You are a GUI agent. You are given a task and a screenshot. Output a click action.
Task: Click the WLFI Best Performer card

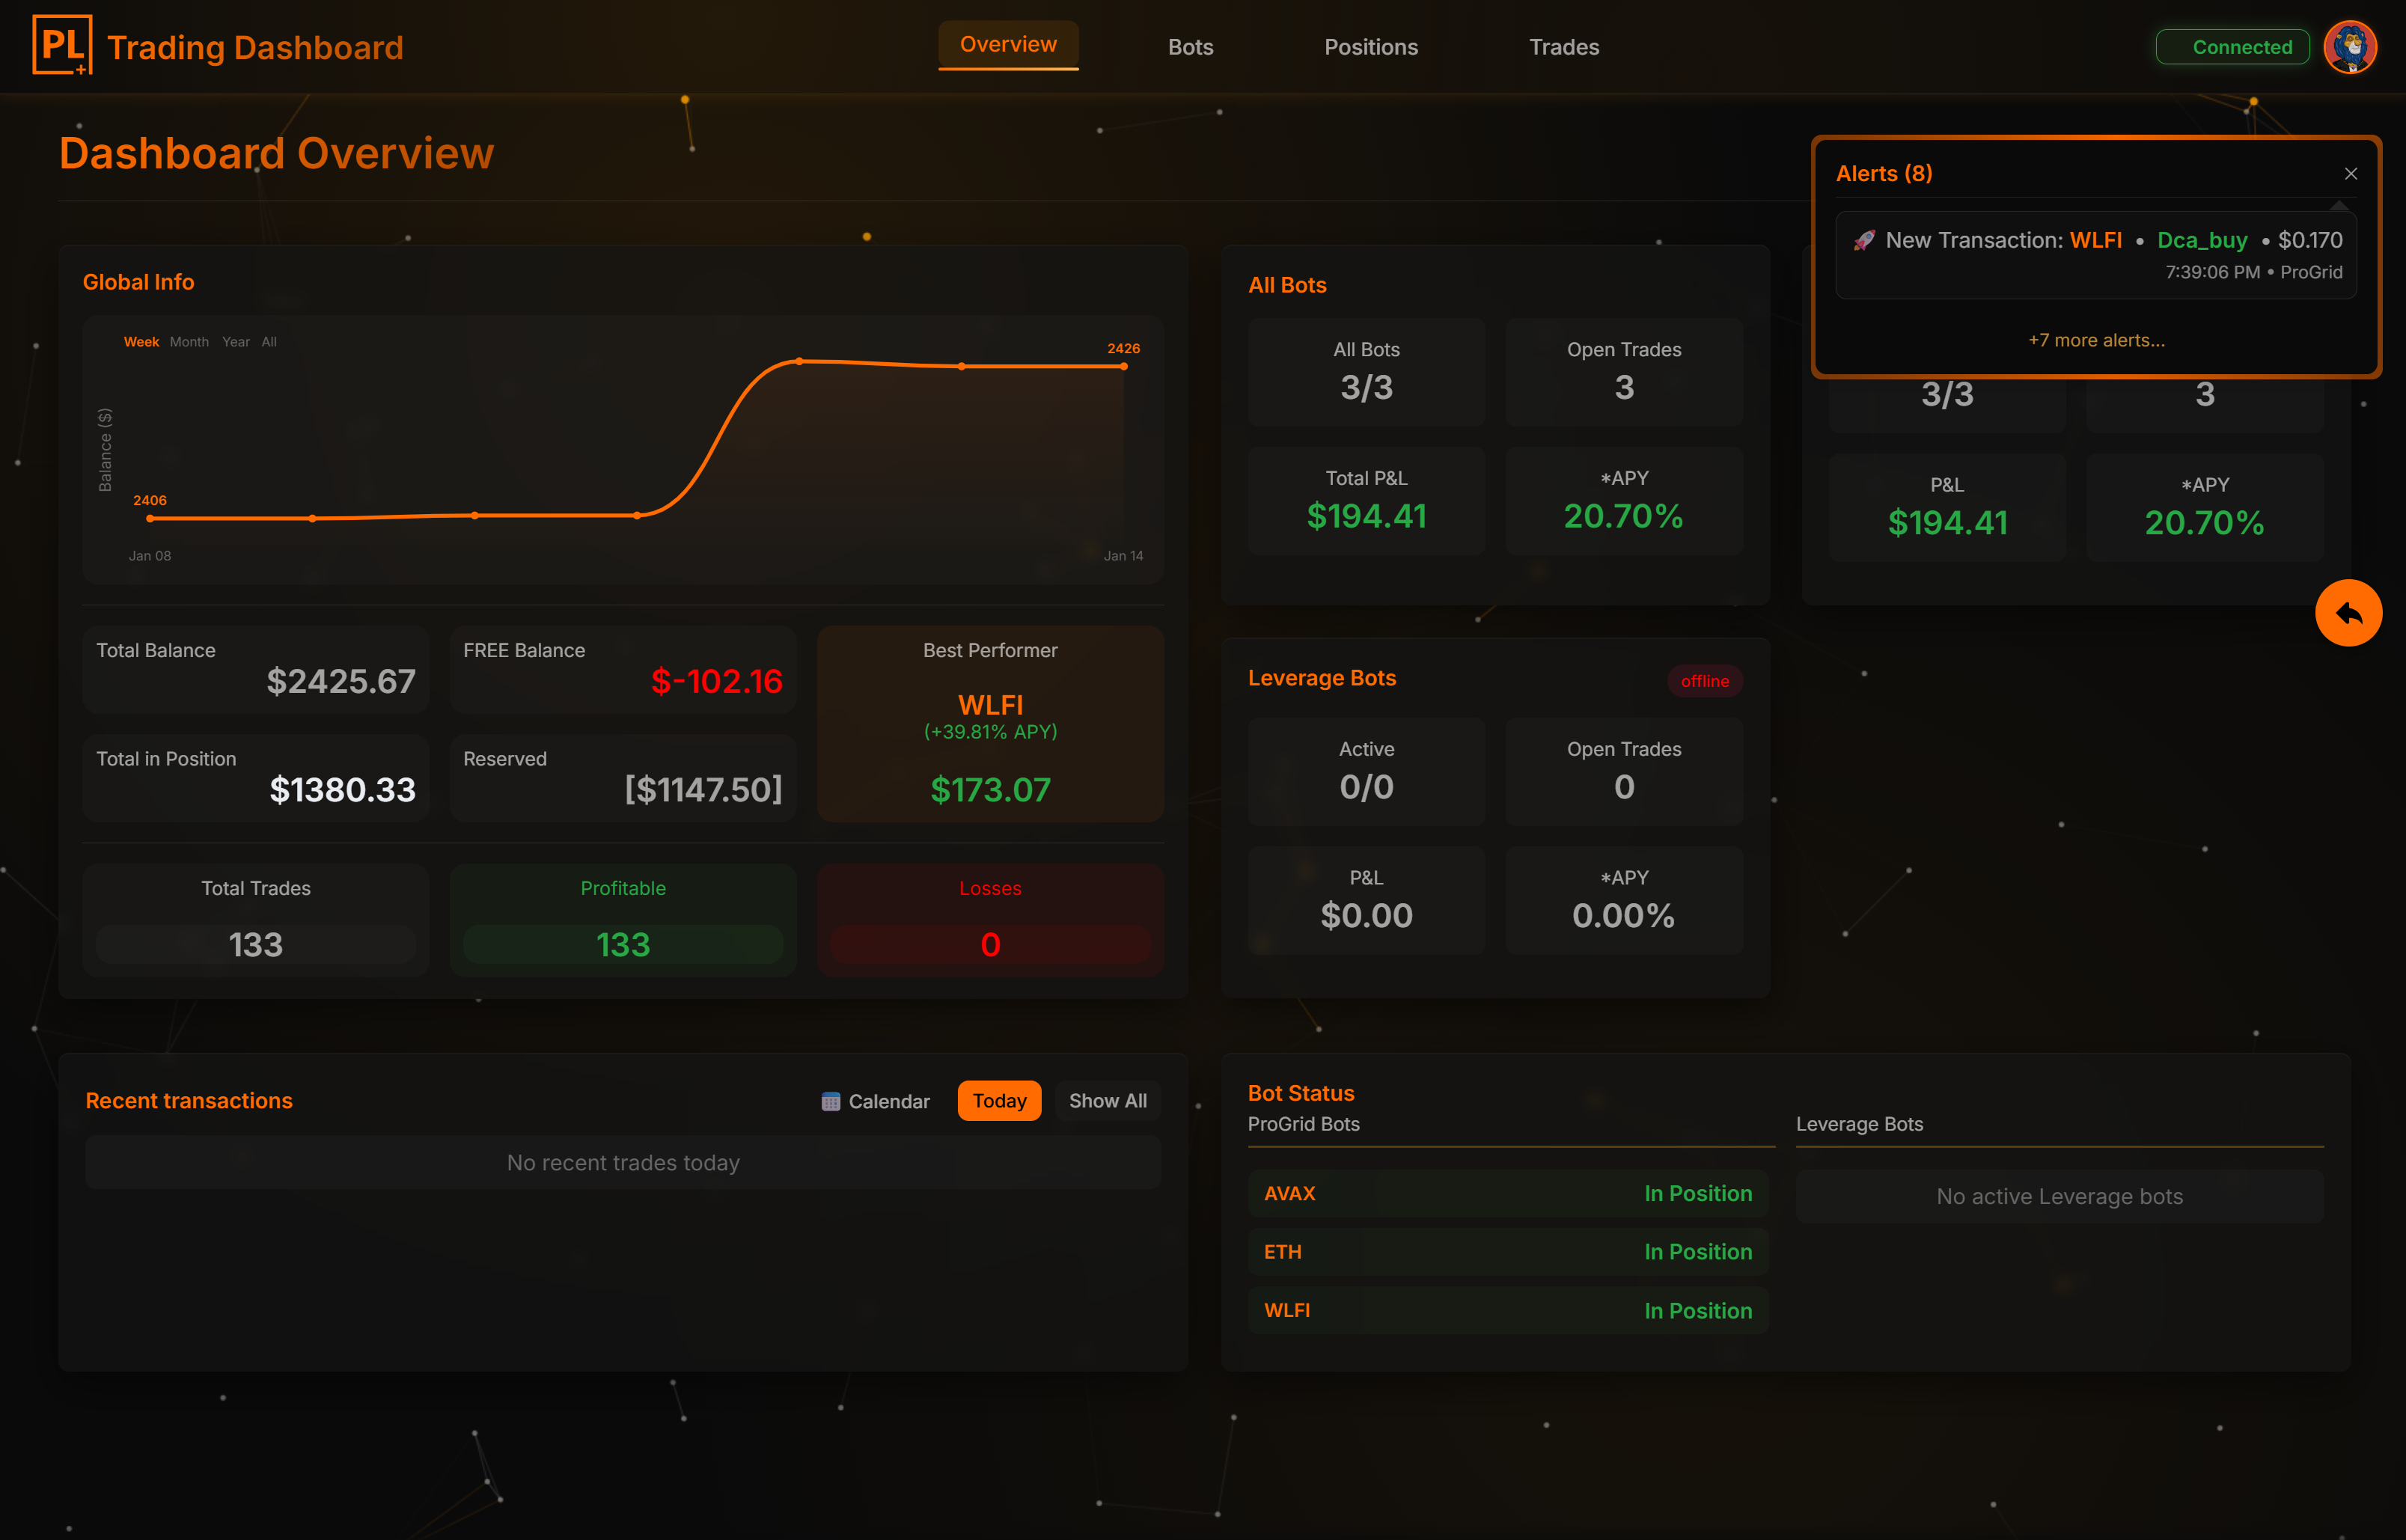click(991, 724)
